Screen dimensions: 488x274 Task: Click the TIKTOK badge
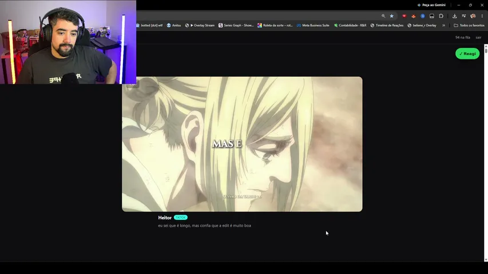point(181,217)
